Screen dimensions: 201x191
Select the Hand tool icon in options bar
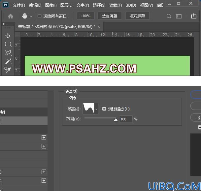click(x=24, y=16)
